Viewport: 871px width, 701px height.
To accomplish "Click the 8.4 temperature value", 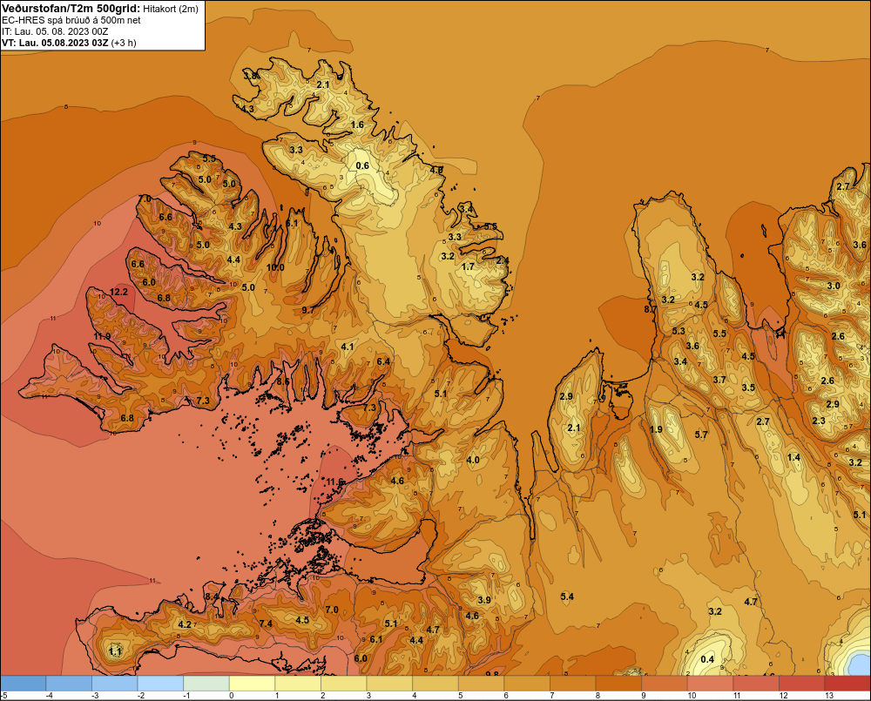I will (212, 597).
